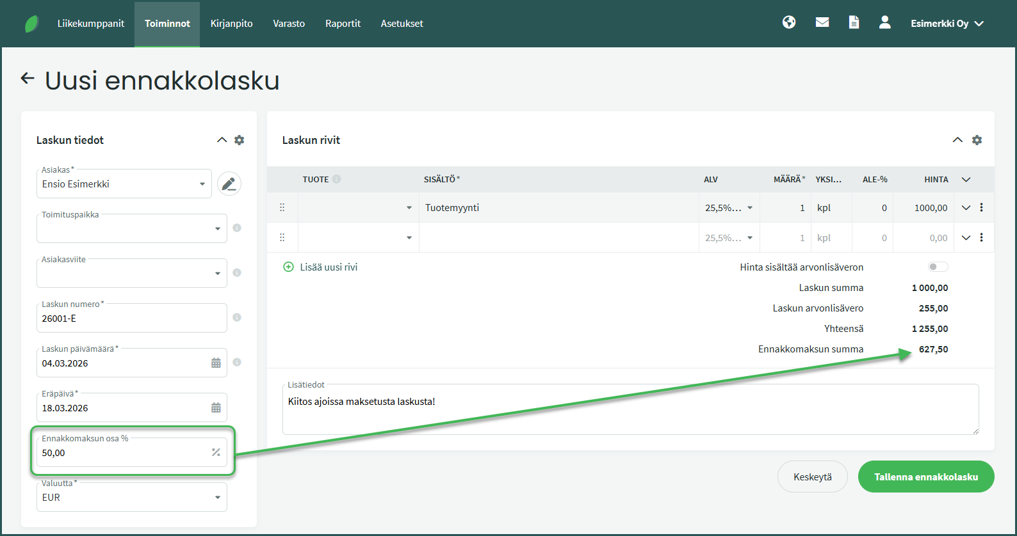The width and height of the screenshot is (1017, 536).
Task: Click the Keskeytä button
Action: 813,477
